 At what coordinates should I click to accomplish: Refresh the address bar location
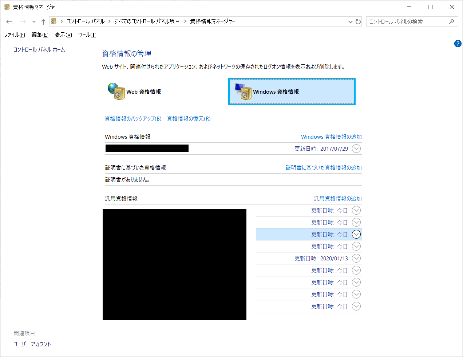click(x=358, y=22)
